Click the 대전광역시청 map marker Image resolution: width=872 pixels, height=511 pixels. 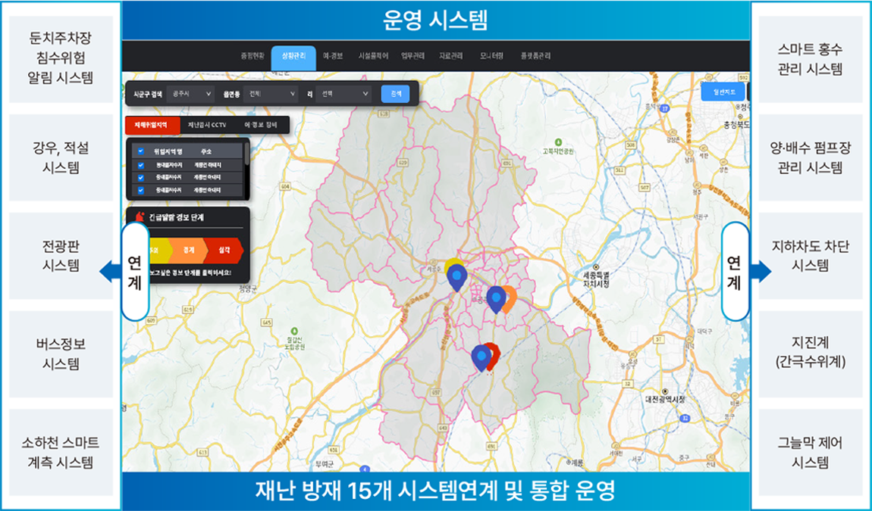coord(664,391)
